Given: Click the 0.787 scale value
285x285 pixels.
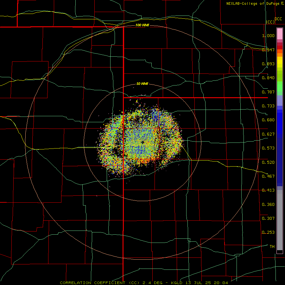Looking at the screenshot, I should coord(268,92).
